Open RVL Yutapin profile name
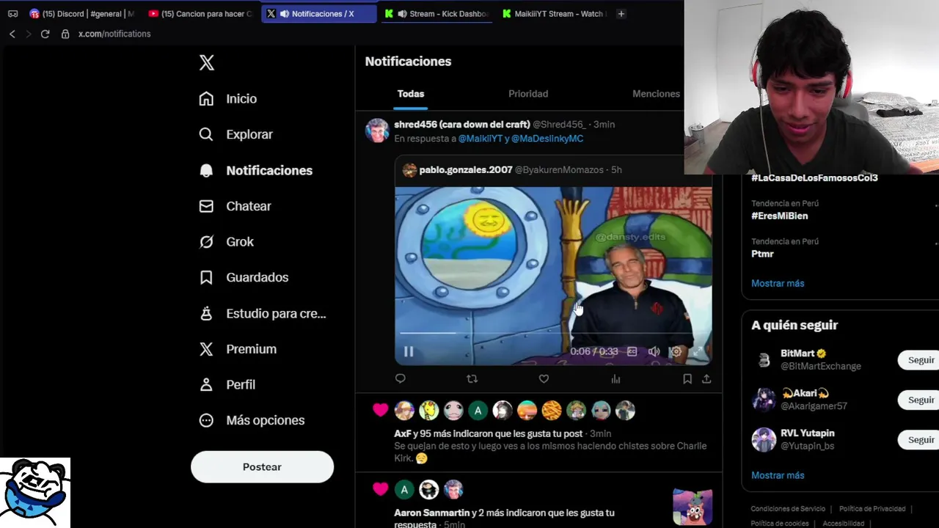This screenshot has width=939, height=528. click(807, 433)
